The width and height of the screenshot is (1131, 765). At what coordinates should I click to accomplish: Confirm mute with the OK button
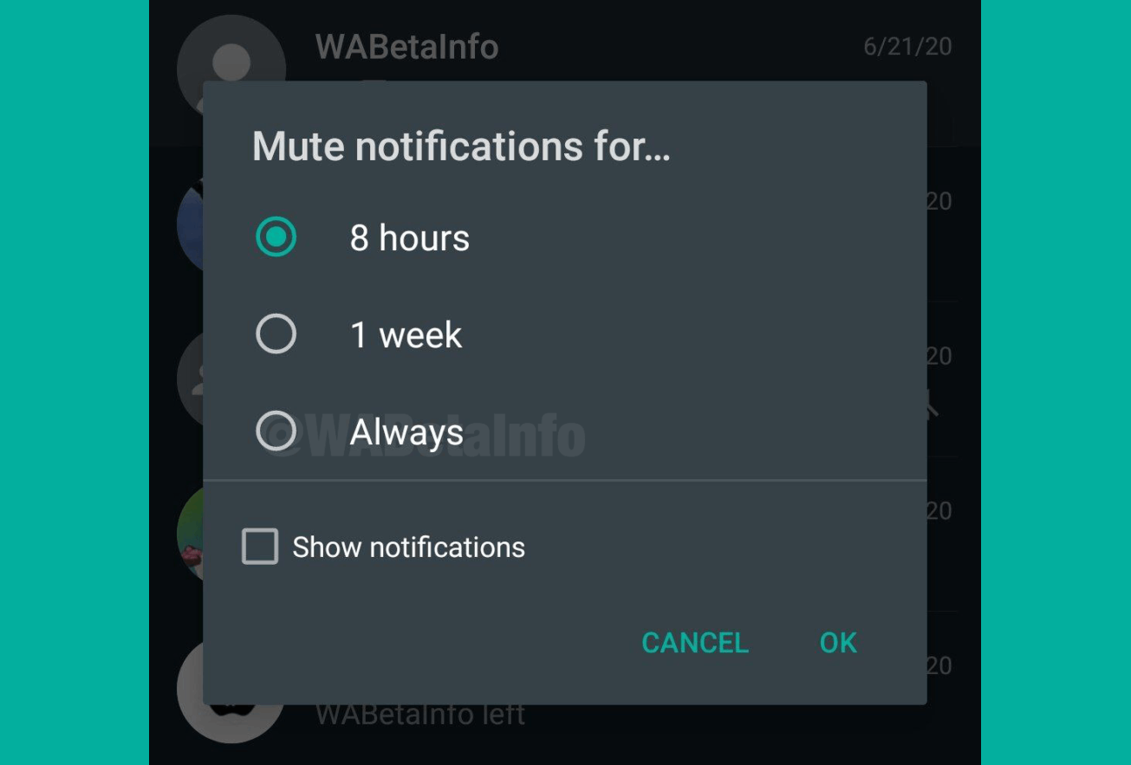(838, 643)
